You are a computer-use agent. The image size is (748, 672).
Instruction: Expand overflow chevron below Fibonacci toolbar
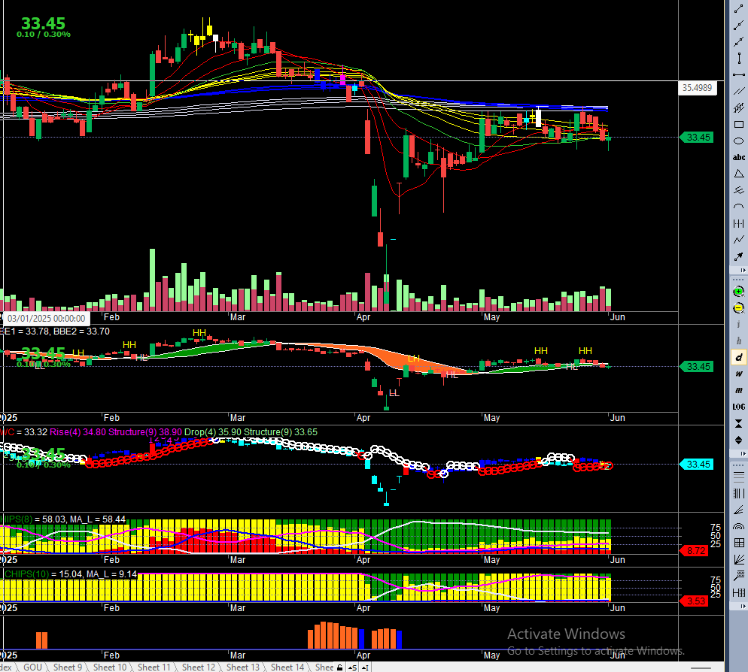[742, 607]
